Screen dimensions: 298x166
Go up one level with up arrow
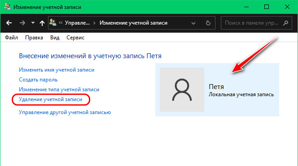42,23
